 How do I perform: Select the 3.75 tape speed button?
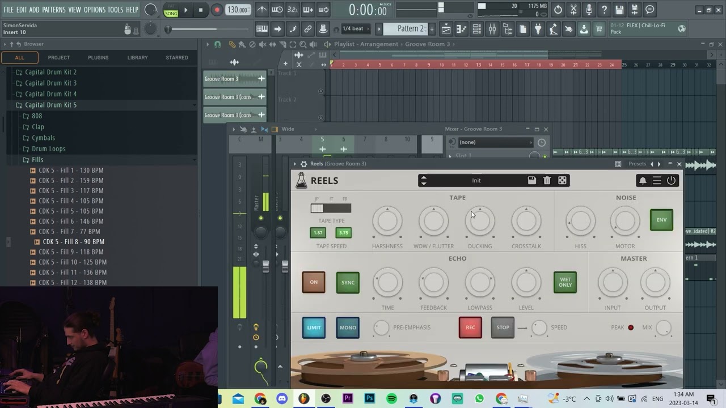[343, 233]
